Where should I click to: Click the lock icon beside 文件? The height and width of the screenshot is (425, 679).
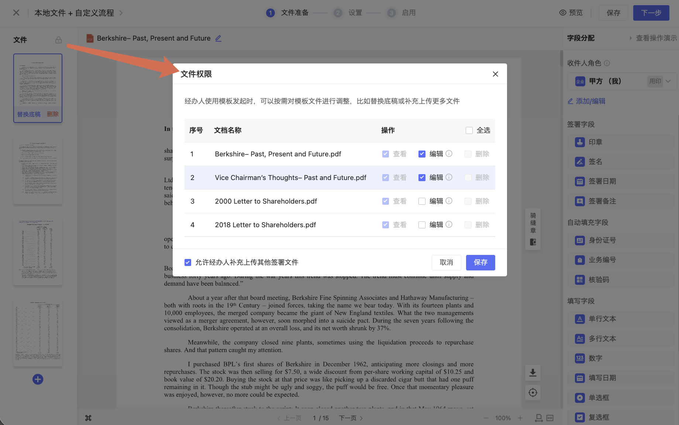click(x=58, y=40)
